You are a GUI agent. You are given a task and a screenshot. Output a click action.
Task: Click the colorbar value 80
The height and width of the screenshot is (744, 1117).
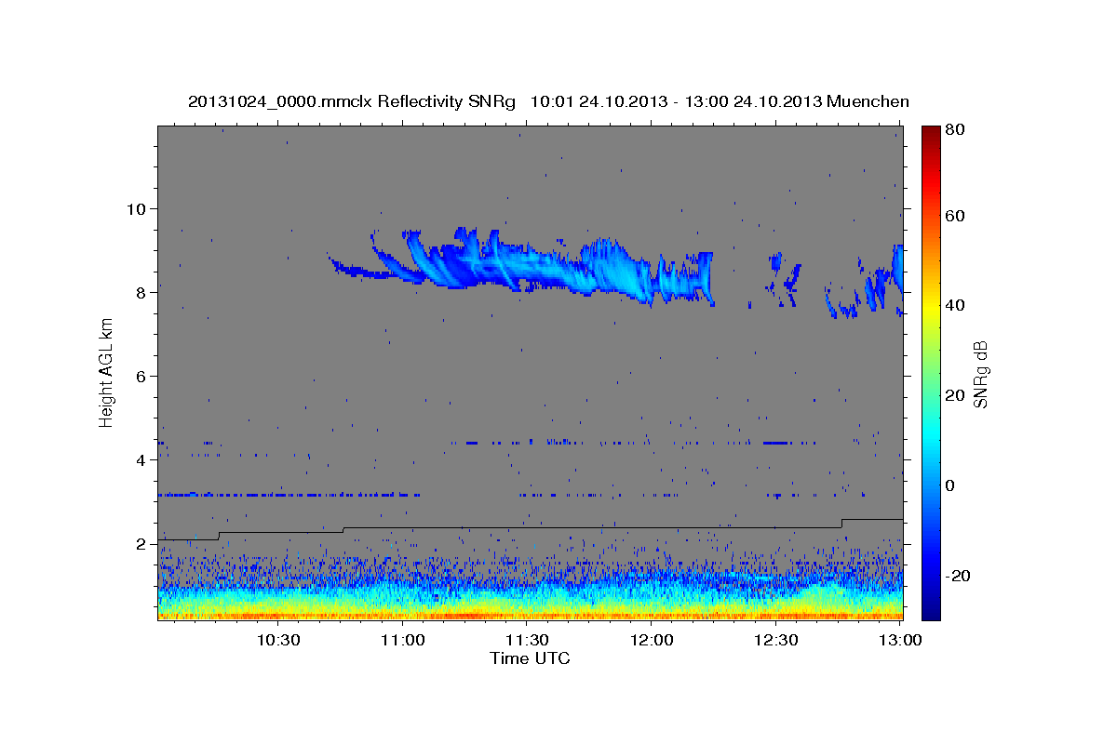point(955,129)
